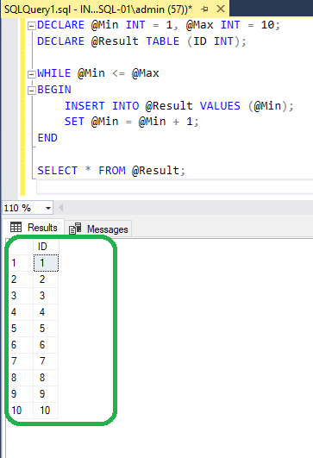The width and height of the screenshot is (313, 458).
Task: Select the cell with ID value 1
Action: 46,263
